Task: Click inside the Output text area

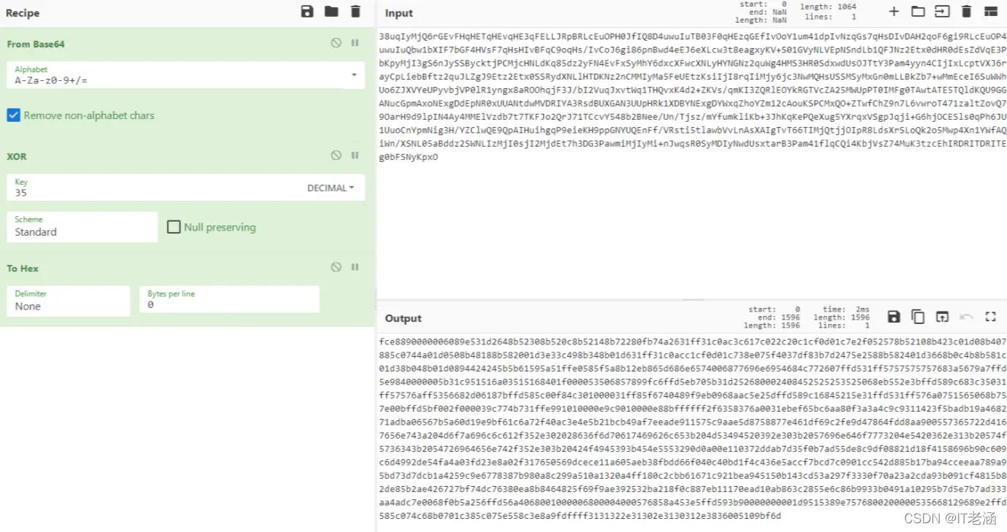Action: coord(691,432)
